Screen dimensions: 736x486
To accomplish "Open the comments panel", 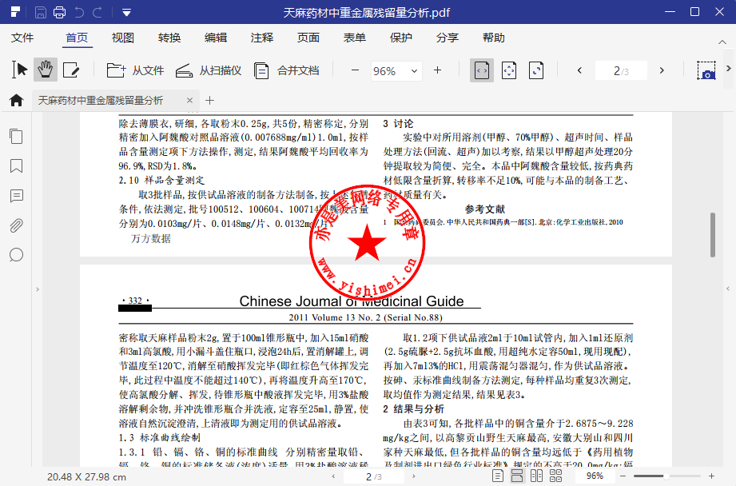I will [17, 196].
